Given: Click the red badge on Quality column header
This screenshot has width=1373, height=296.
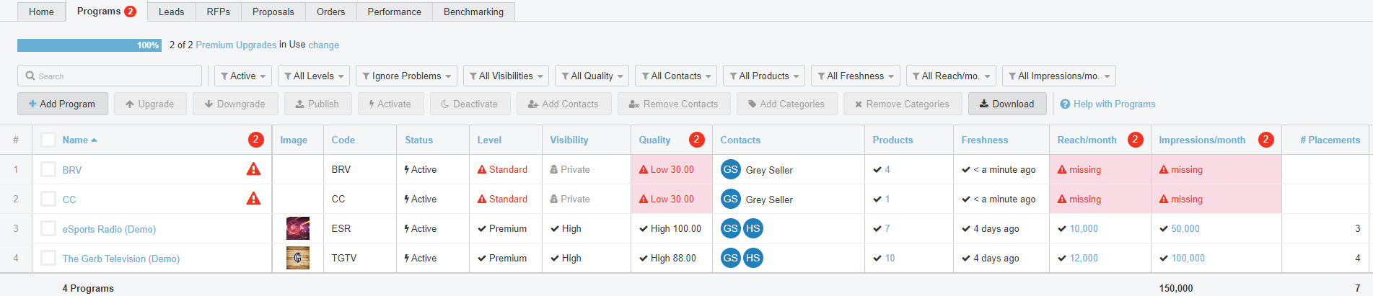Looking at the screenshot, I should point(696,140).
